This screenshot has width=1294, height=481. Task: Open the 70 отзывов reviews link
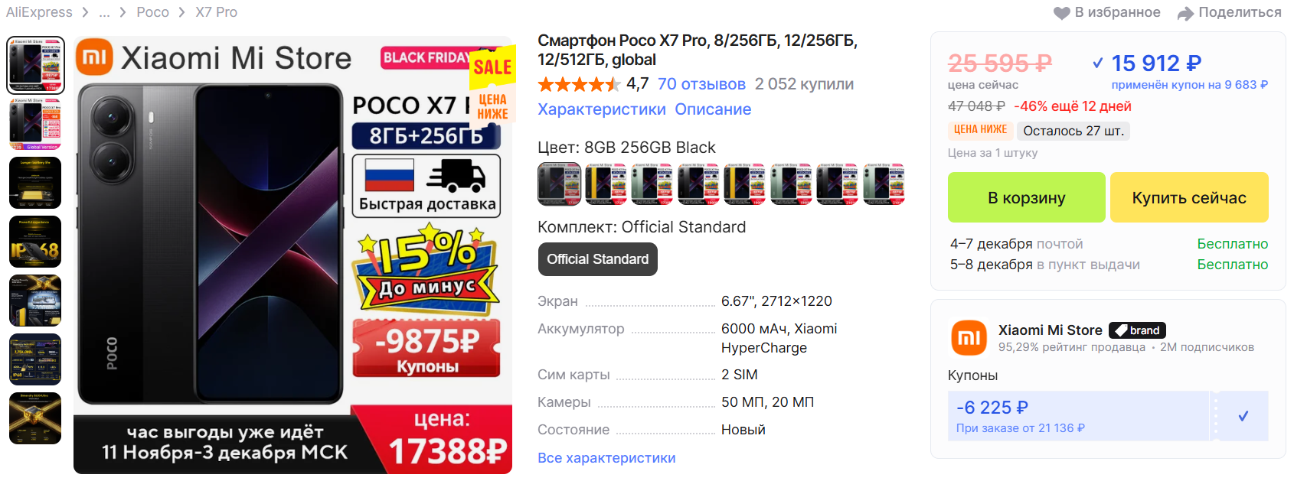[701, 84]
